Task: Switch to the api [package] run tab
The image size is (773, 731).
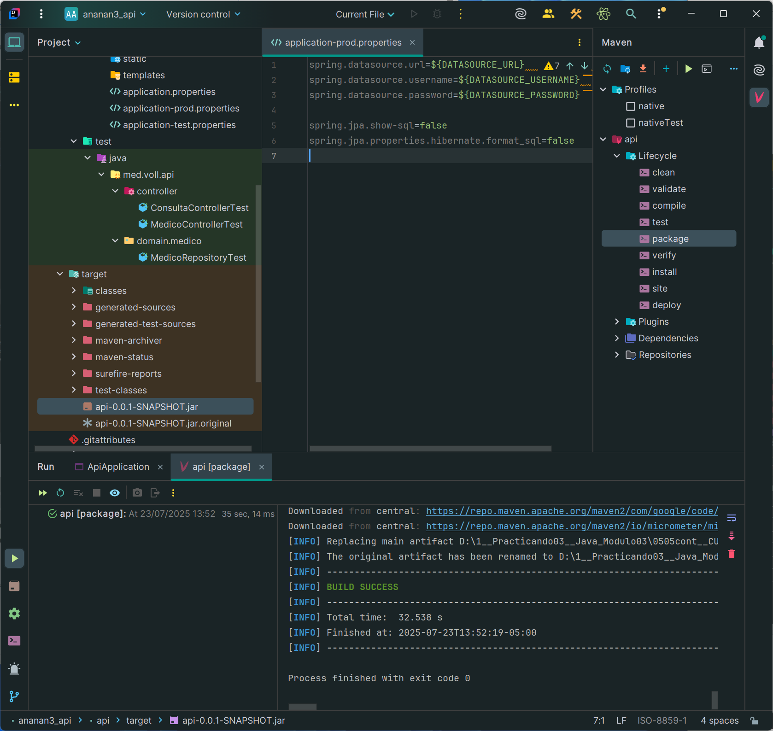Action: pos(221,467)
